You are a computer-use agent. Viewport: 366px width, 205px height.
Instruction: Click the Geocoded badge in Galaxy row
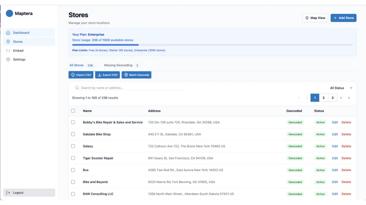coord(295,146)
